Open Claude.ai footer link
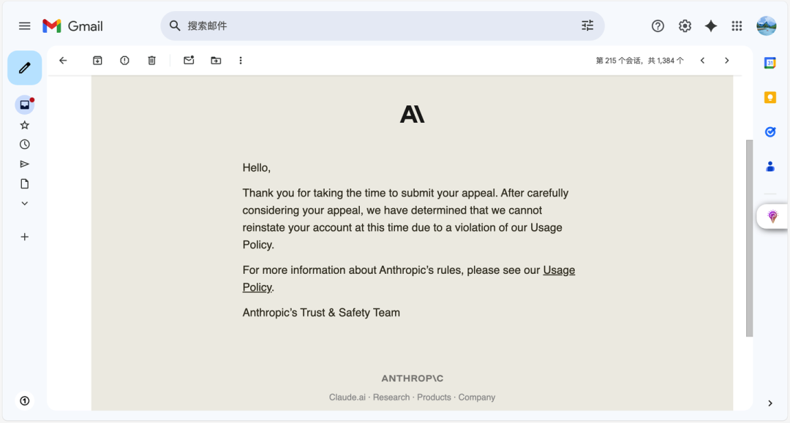The height and width of the screenshot is (423, 790). click(347, 397)
